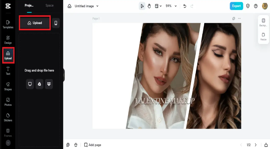Image resolution: width=270 pixels, height=149 pixels.
Task: Click the Upload button in panel
Action: [x=35, y=23]
